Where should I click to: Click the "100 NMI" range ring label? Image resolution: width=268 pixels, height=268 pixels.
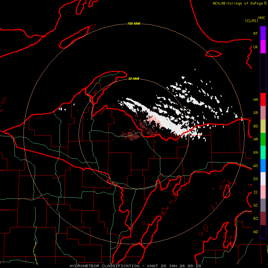click(x=134, y=24)
